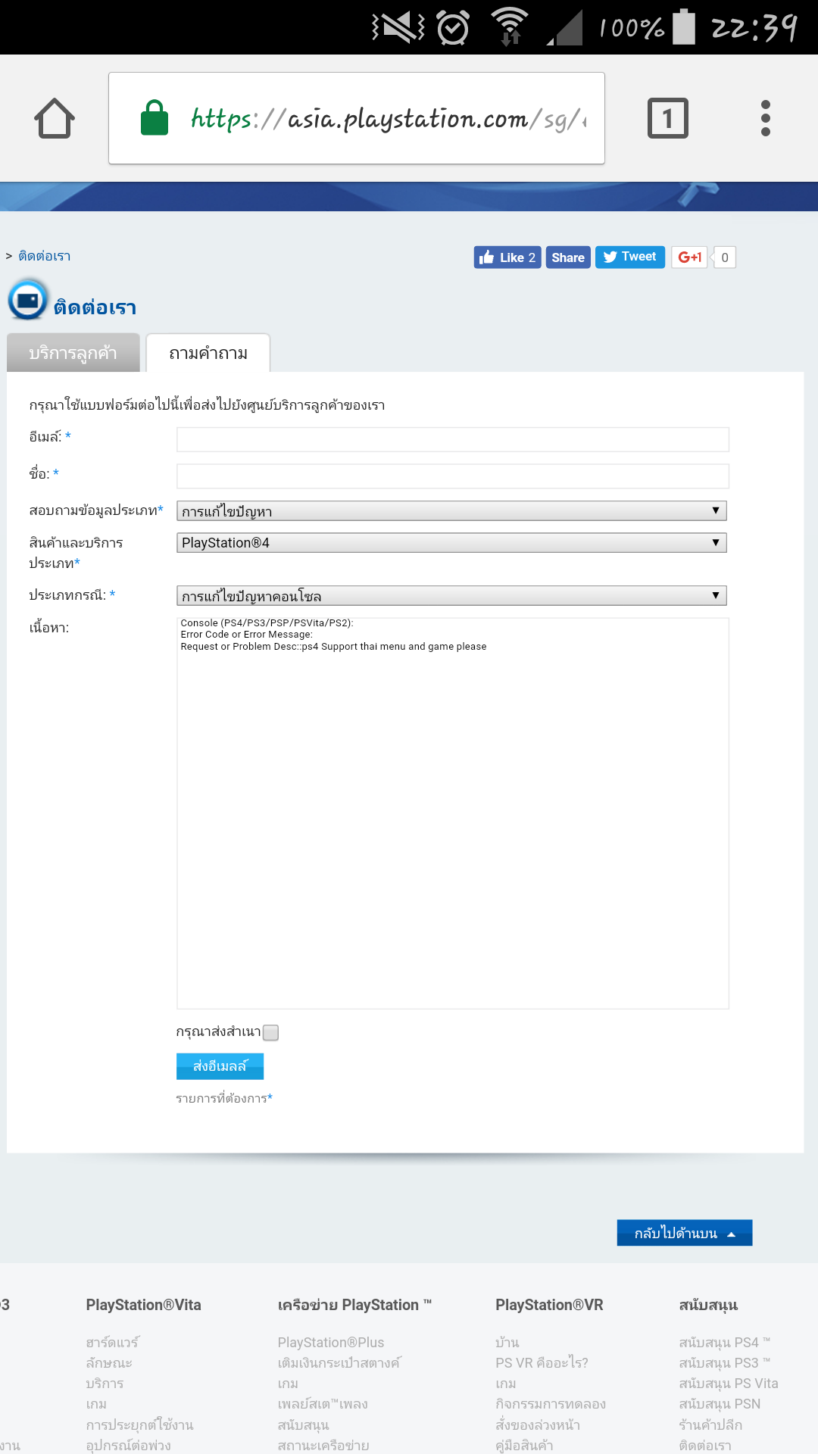Image resolution: width=818 pixels, height=1454 pixels.
Task: Click the กลับไปด้านบน back-to-top button
Action: pos(684,1233)
